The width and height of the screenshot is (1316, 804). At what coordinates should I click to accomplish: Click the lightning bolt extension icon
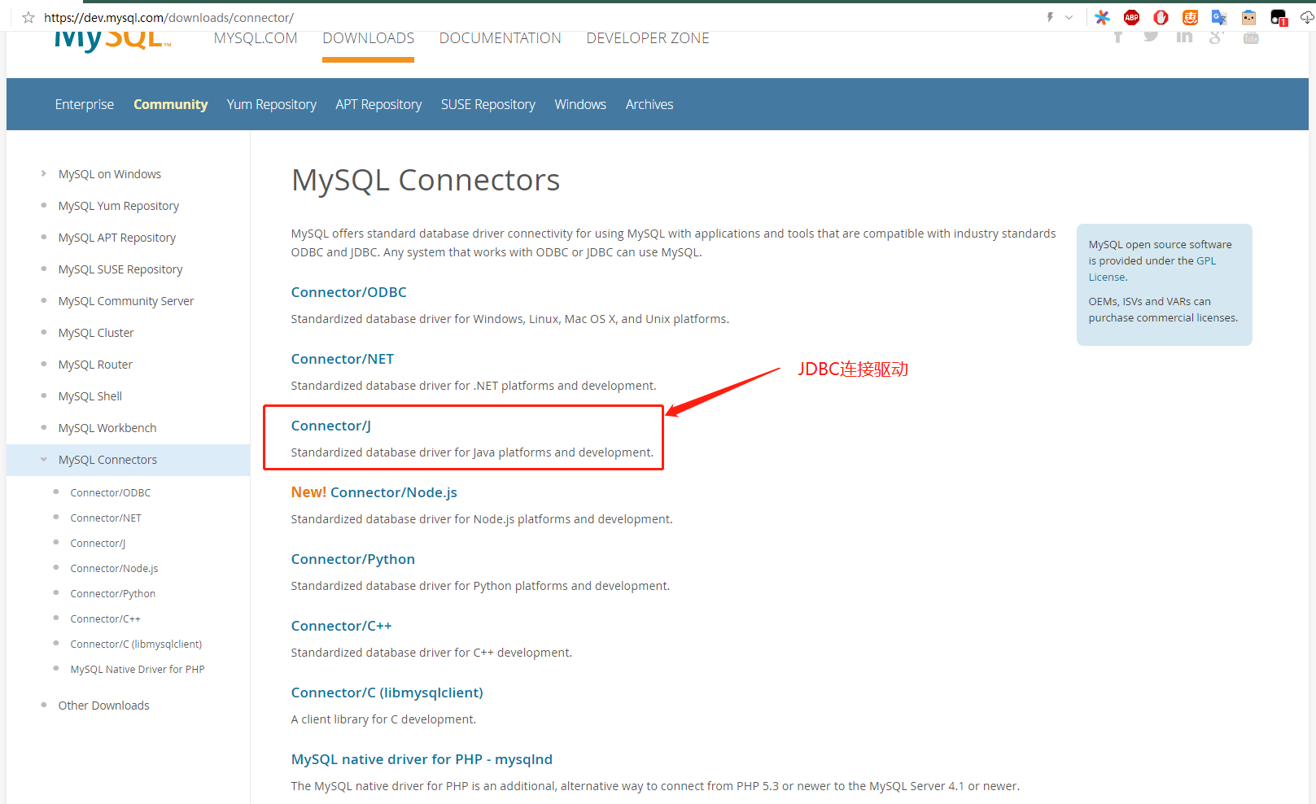pos(1049,17)
